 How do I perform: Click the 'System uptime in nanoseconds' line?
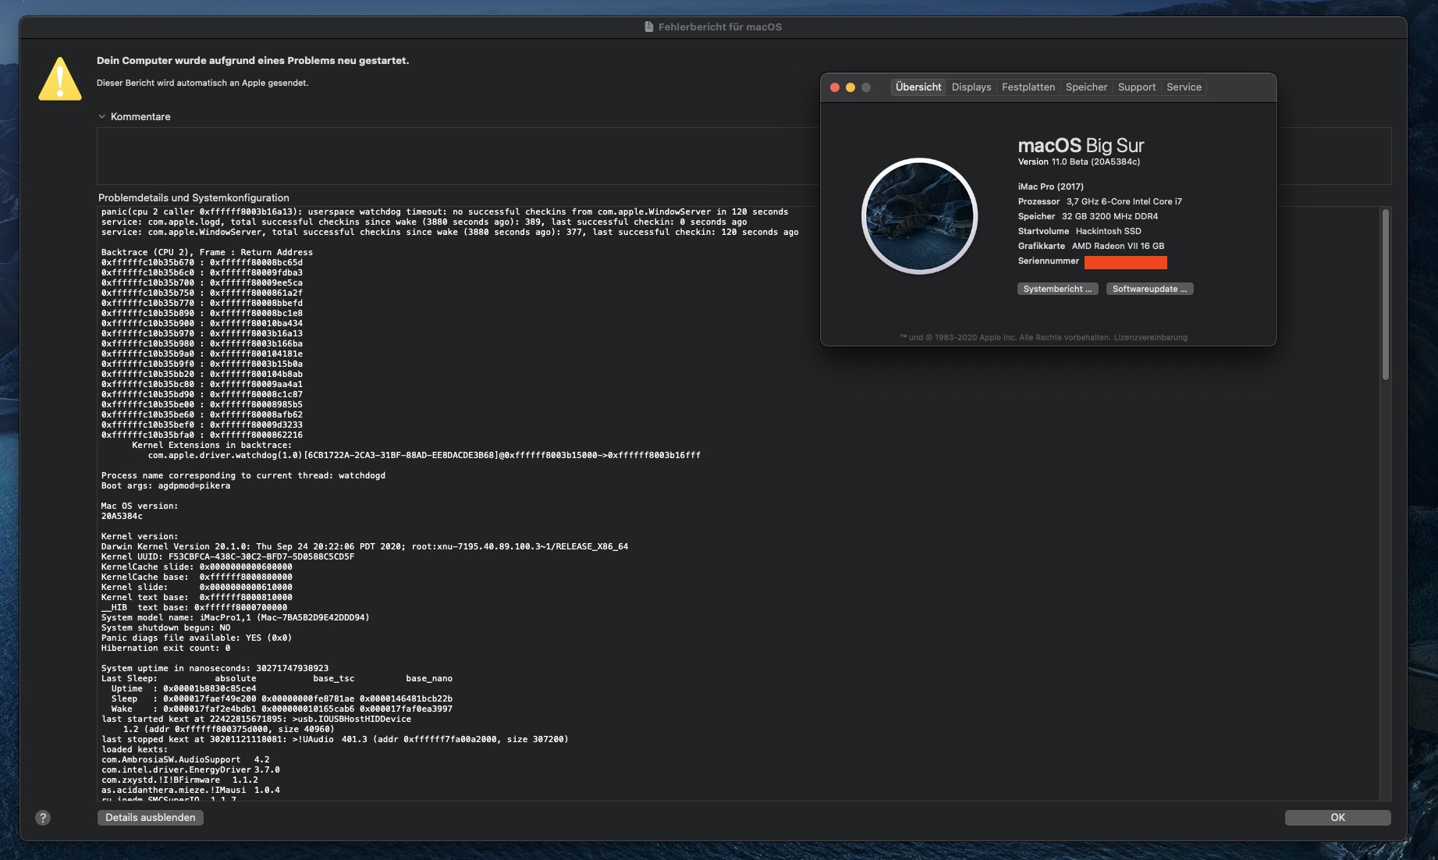pos(215,668)
